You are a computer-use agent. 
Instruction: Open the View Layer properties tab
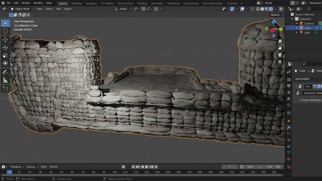[289, 92]
